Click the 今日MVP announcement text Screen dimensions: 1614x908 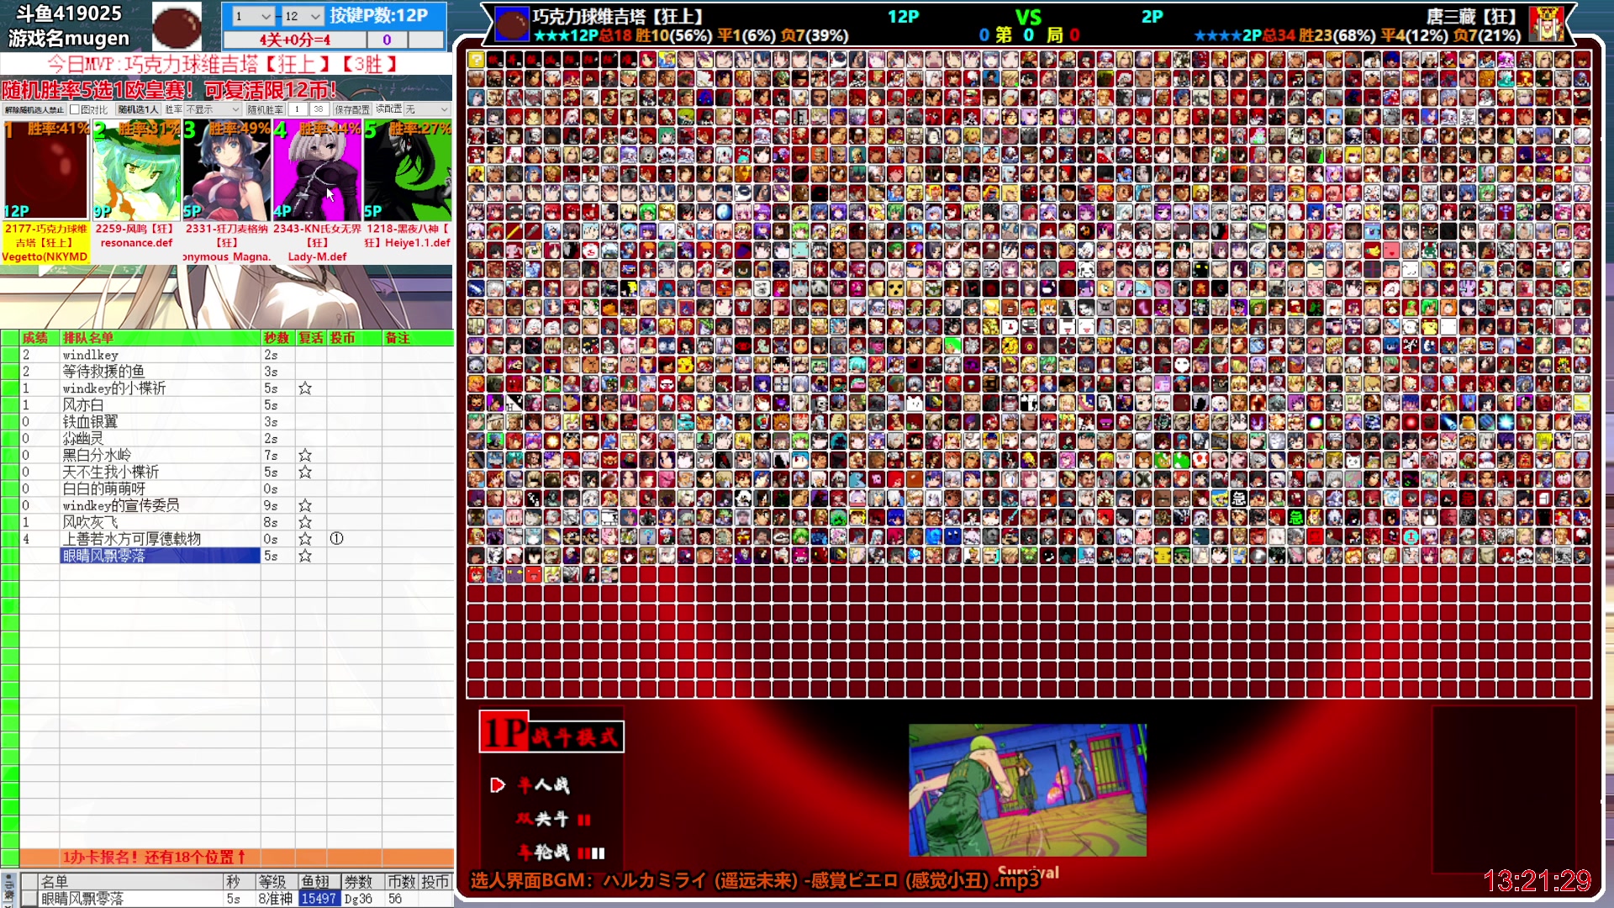(223, 64)
